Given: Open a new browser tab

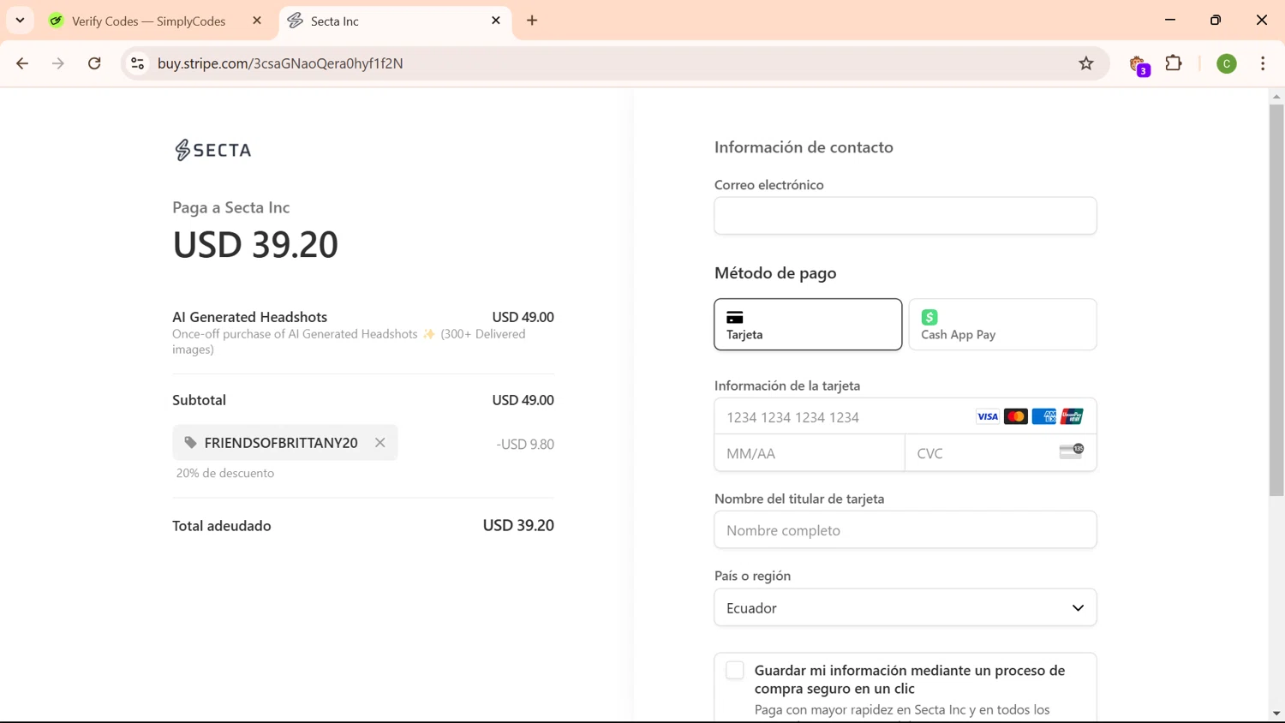Looking at the screenshot, I should click(x=532, y=21).
